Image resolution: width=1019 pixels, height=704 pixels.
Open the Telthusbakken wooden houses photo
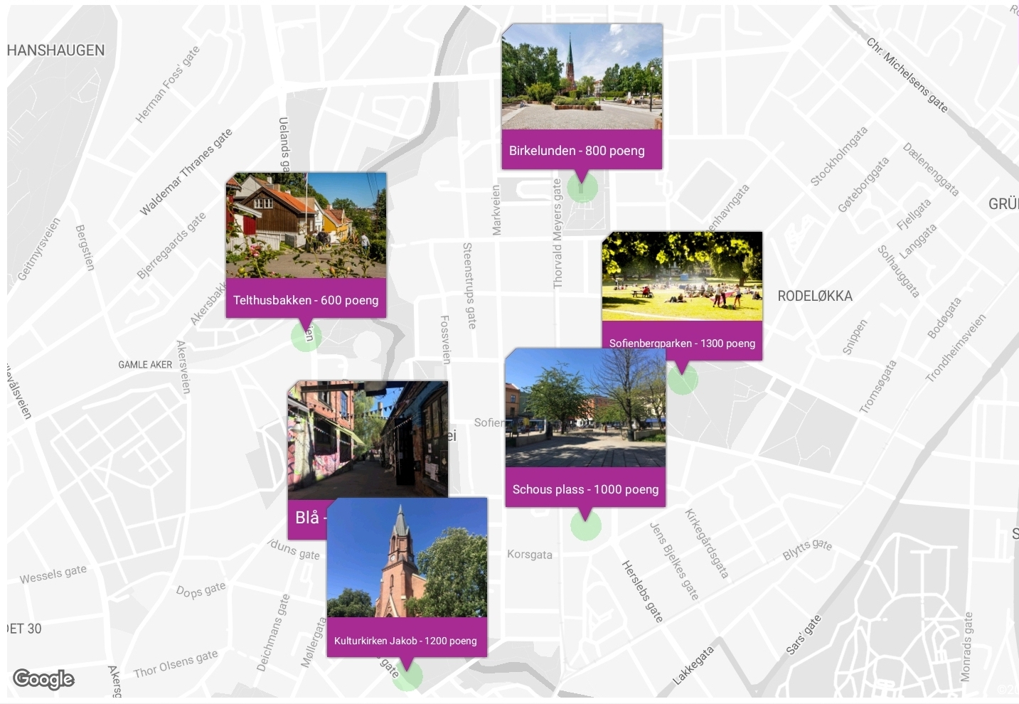pyautogui.click(x=306, y=225)
